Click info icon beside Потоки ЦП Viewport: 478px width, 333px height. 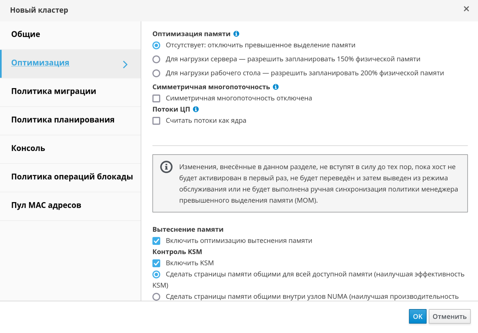point(196,109)
